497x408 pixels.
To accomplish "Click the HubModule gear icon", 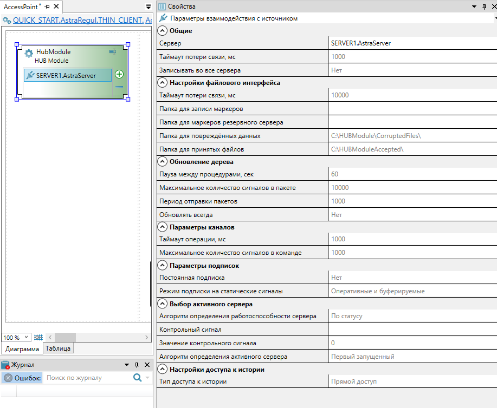I will click(29, 54).
